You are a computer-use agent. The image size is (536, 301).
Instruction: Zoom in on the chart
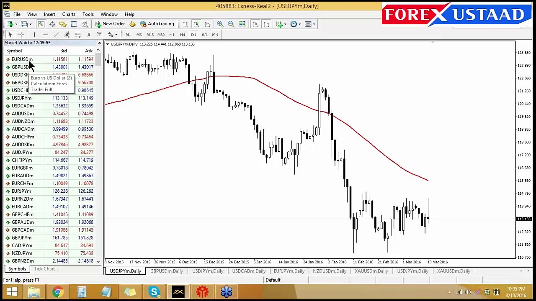point(220,24)
